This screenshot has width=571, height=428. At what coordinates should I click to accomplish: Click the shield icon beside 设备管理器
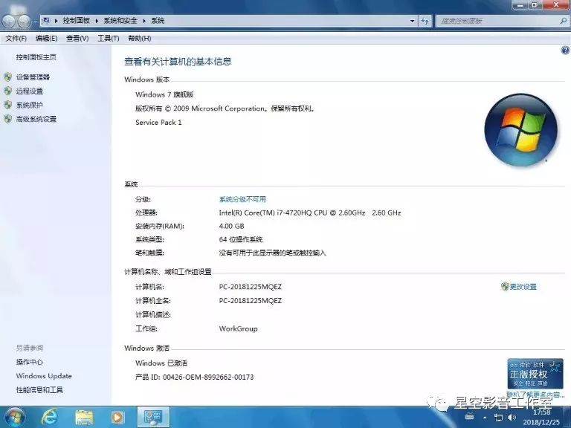[x=8, y=77]
